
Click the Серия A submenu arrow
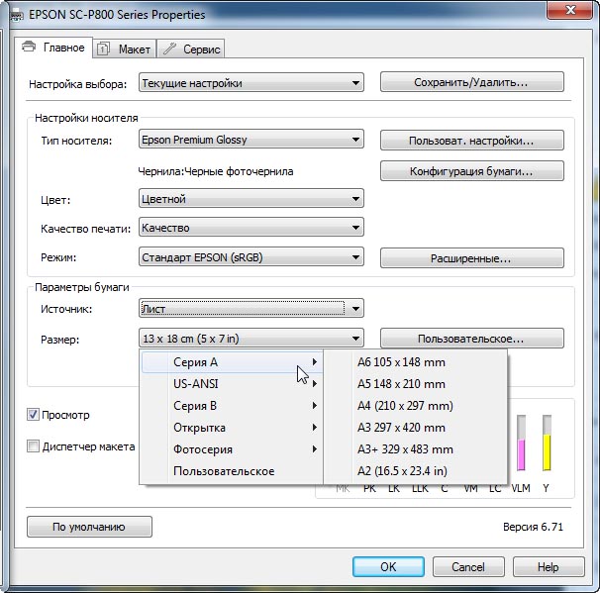[315, 362]
